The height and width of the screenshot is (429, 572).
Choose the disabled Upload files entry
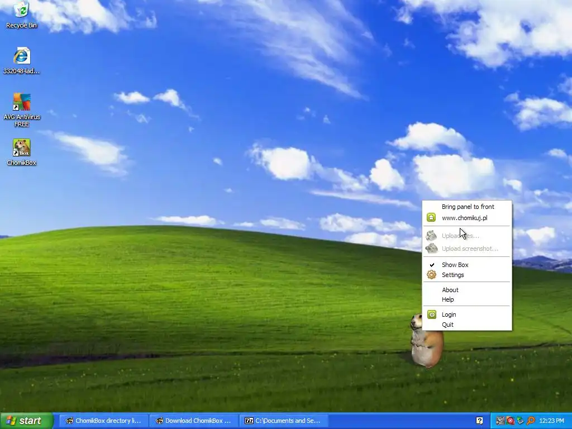tap(468, 236)
